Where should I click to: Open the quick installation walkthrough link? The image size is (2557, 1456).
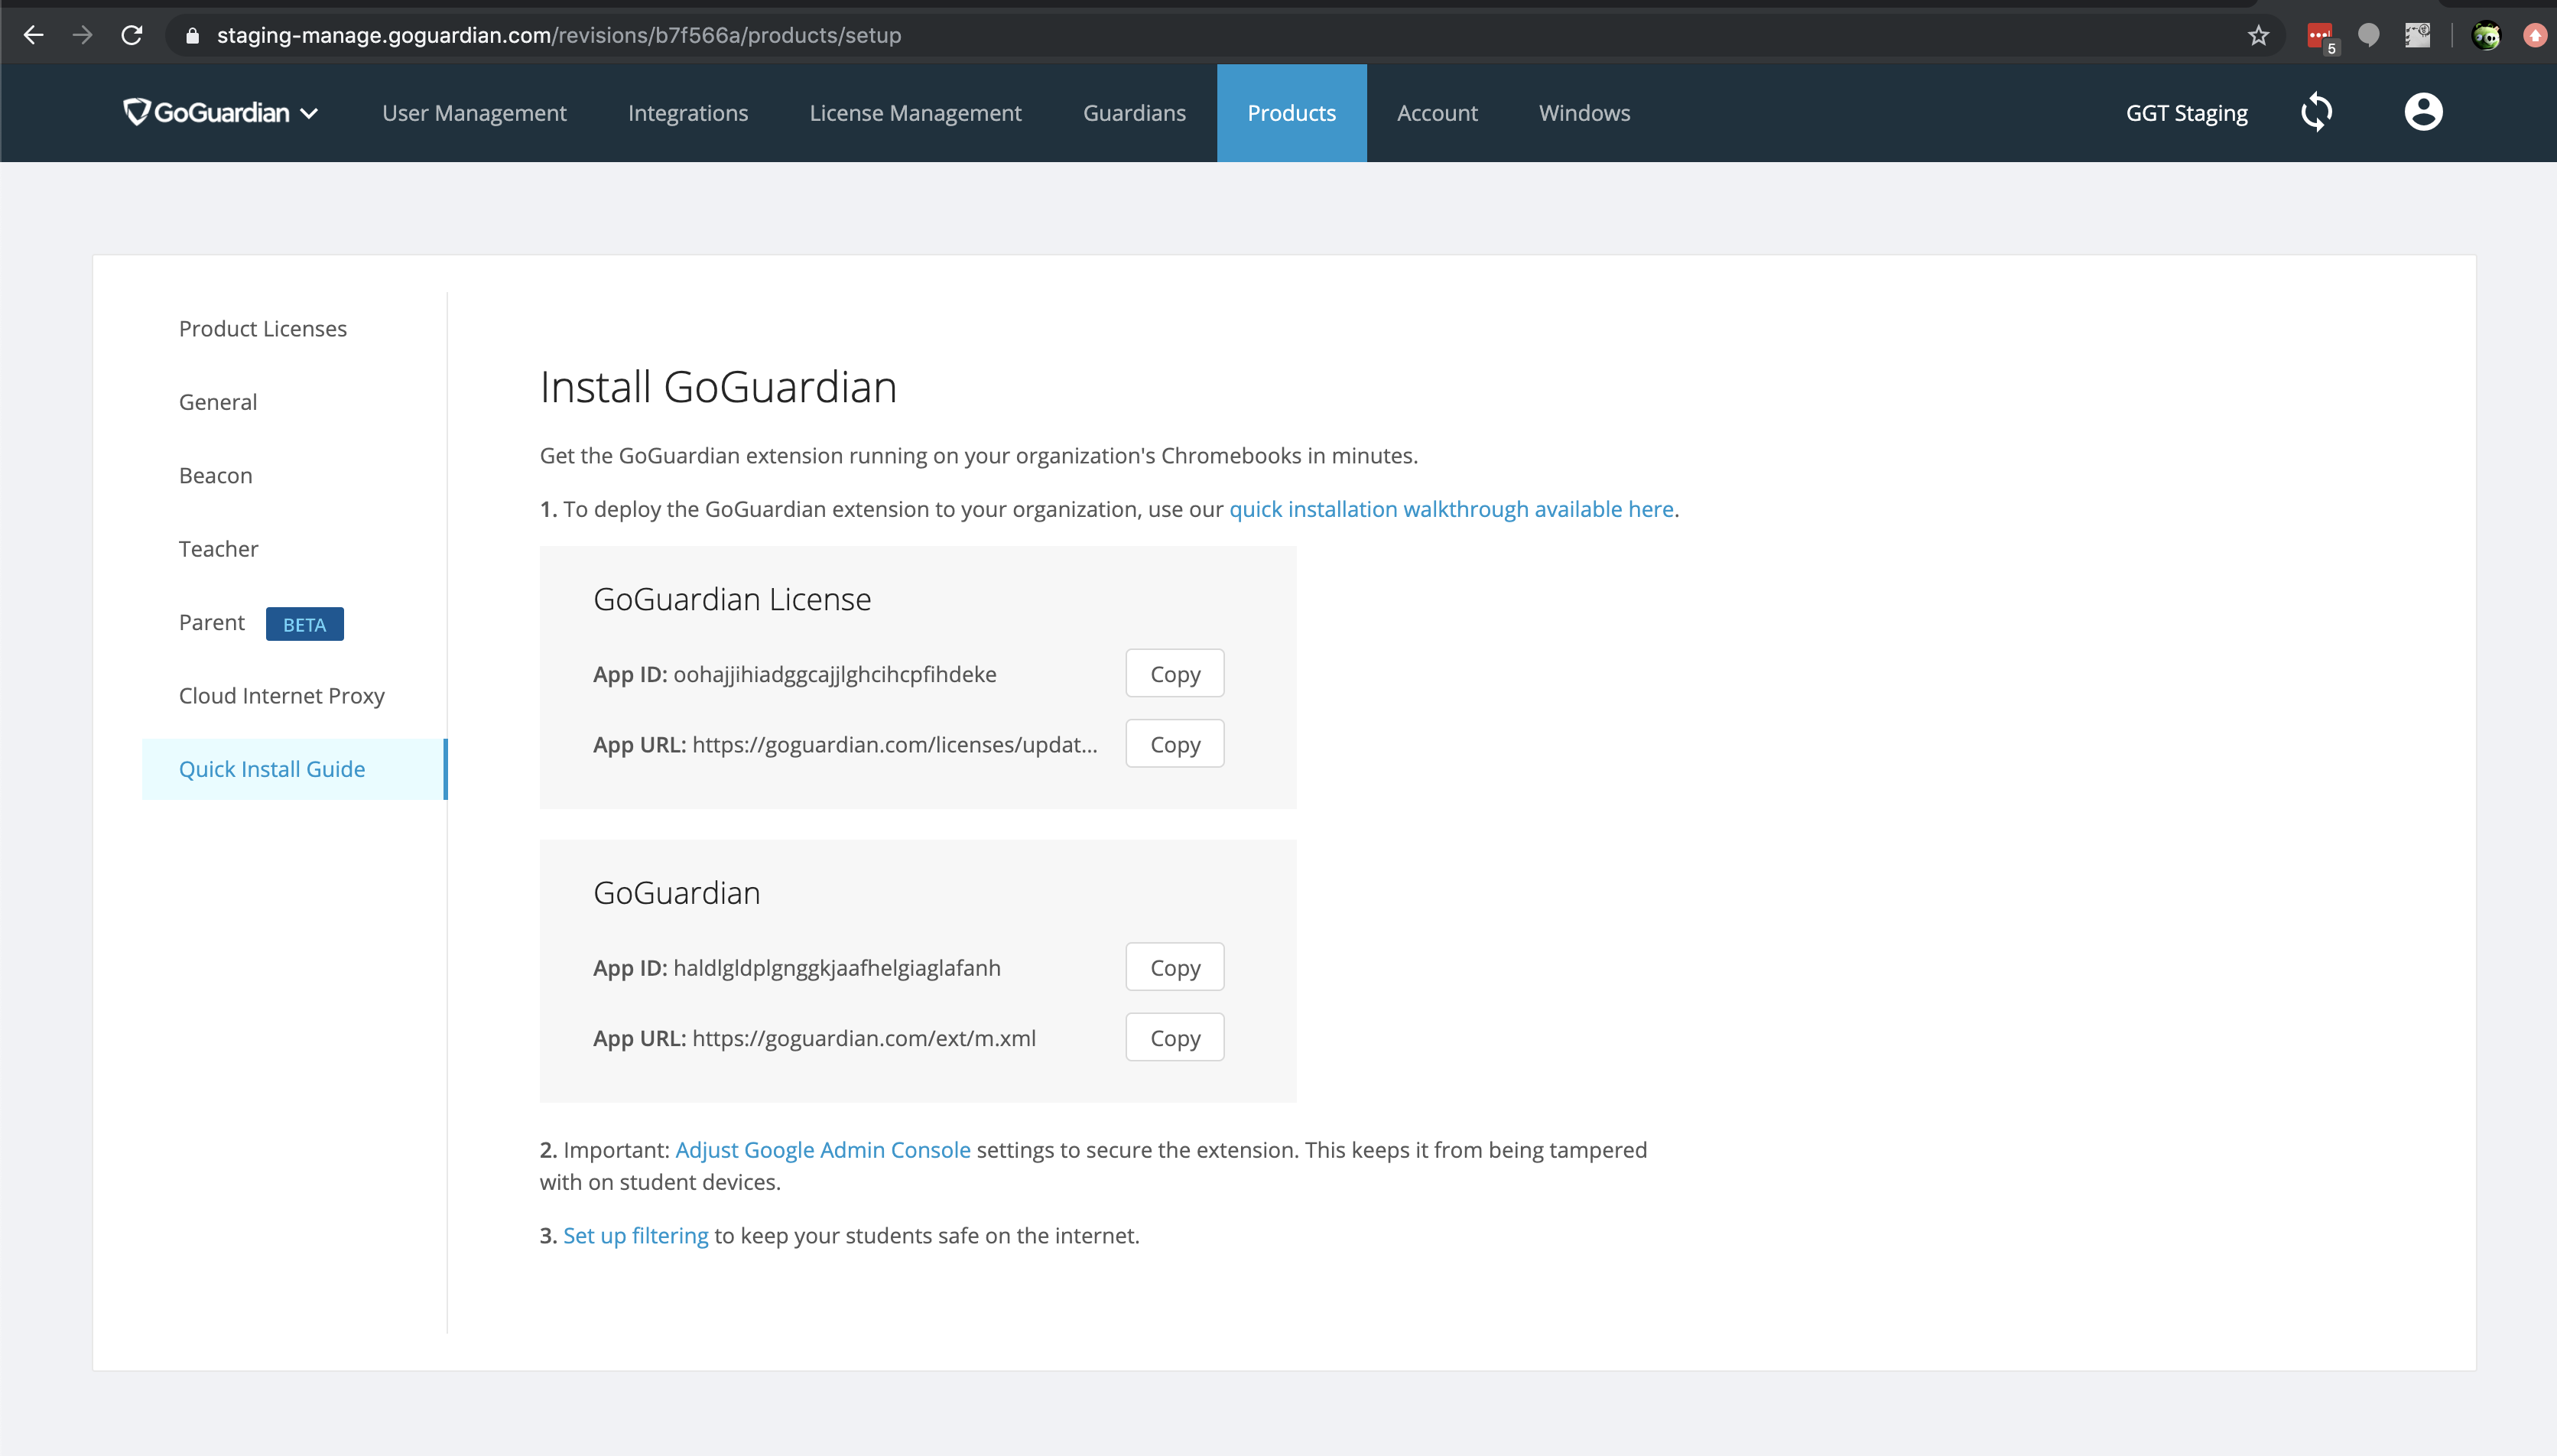pos(1450,509)
